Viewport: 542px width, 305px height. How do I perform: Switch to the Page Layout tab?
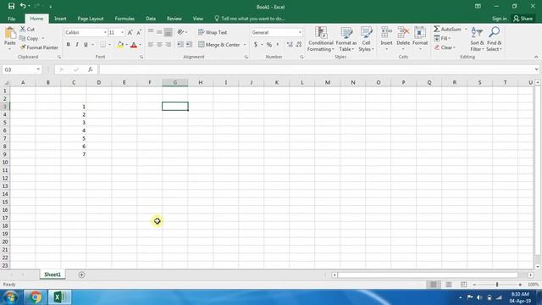[x=91, y=19]
